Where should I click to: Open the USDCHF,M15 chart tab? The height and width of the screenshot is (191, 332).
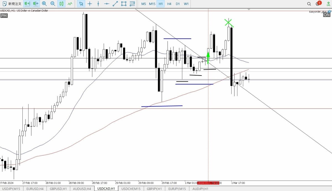pos(131,189)
